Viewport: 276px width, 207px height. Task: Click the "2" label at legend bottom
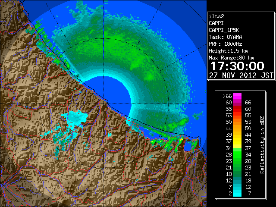point(230,194)
